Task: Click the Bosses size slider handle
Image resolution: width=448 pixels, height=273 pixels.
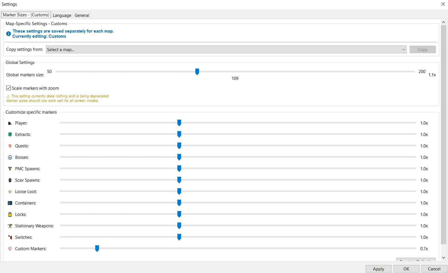Action: pyautogui.click(x=179, y=157)
